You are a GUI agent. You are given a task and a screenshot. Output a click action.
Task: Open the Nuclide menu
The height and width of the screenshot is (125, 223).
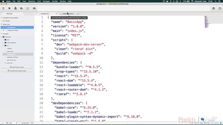(x=55, y=1)
